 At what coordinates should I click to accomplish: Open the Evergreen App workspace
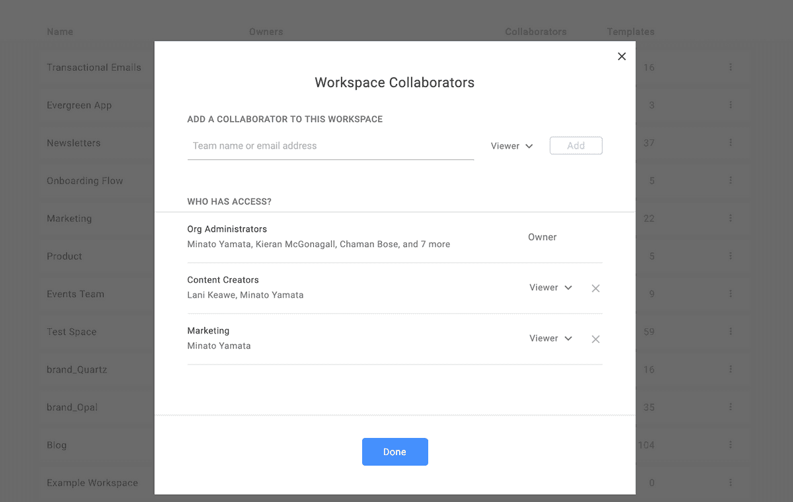[79, 105]
